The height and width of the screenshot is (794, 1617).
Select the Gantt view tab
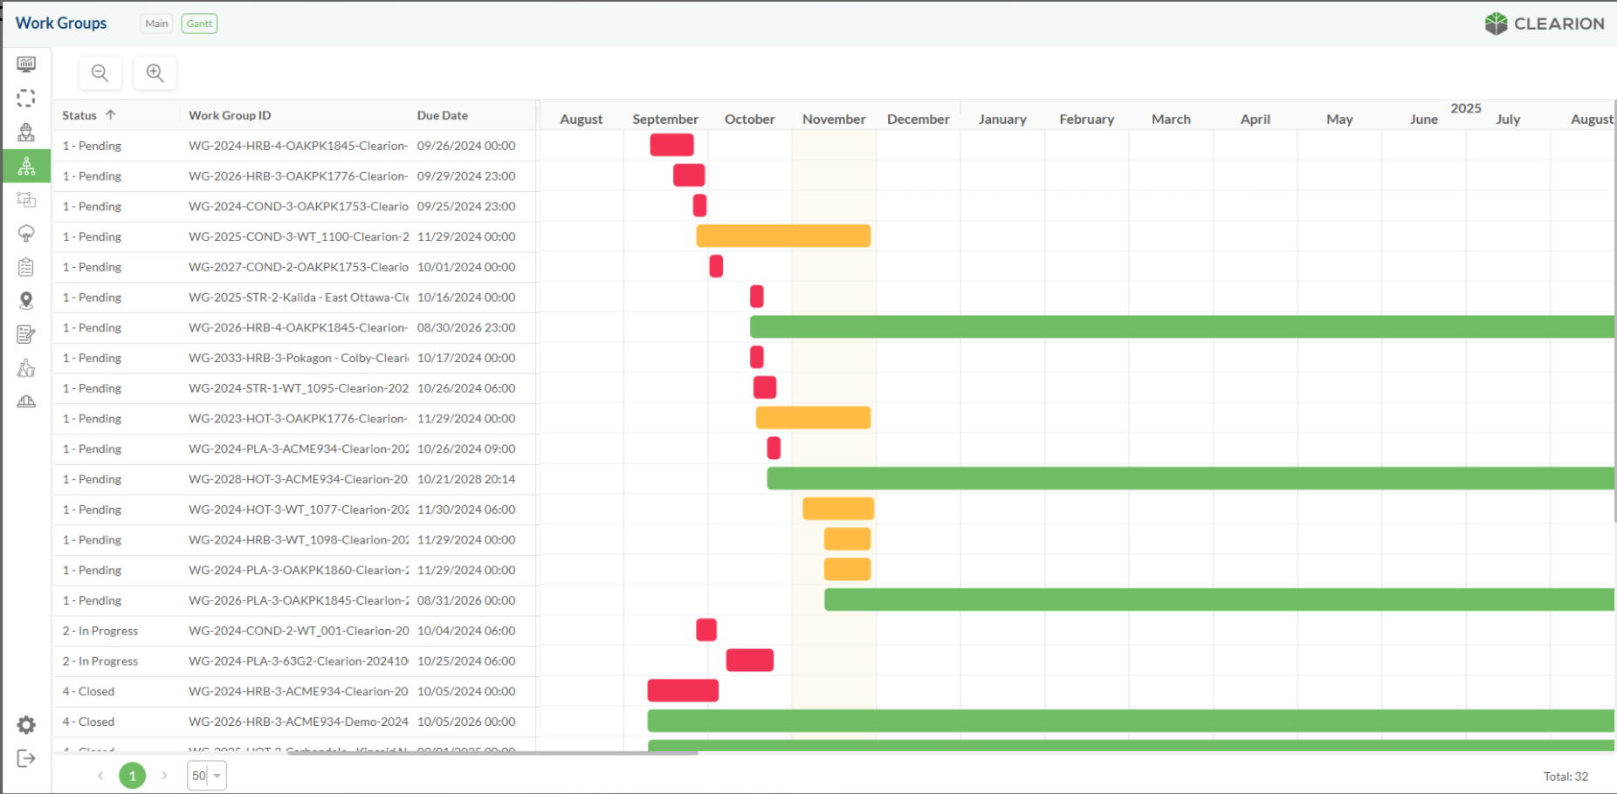(199, 24)
